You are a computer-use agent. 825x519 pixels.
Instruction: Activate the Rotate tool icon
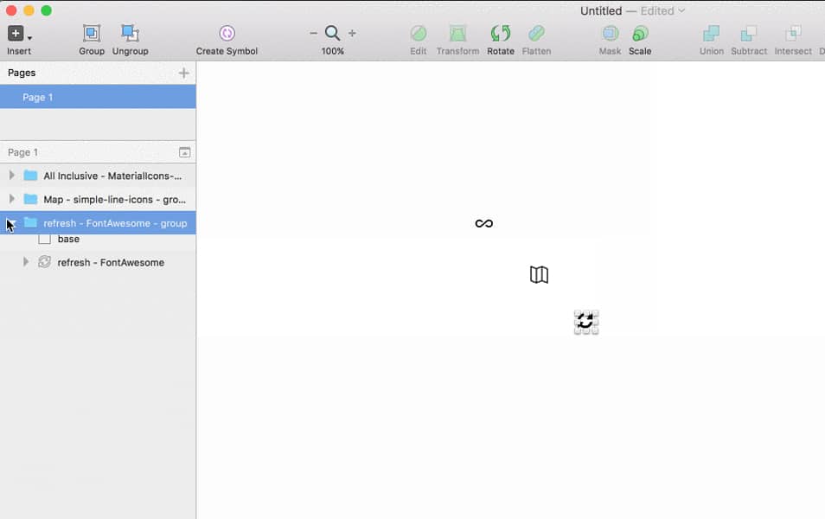501,35
